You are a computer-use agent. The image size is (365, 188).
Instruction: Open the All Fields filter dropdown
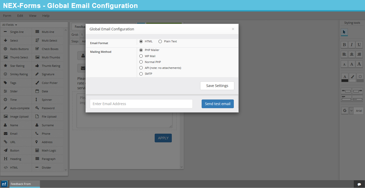[x=9, y=24]
